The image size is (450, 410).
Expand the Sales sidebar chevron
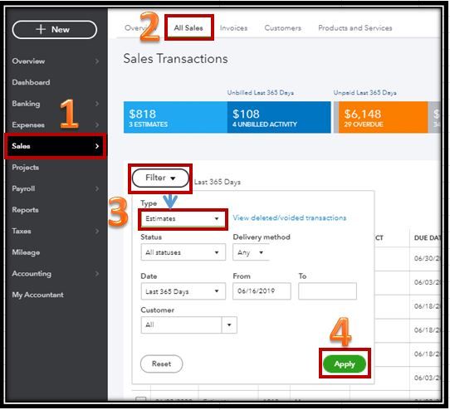97,146
